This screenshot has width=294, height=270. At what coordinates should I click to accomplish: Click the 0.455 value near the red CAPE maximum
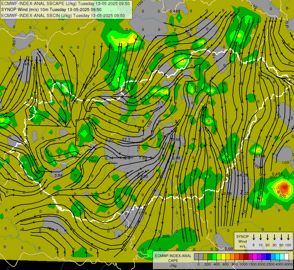(277, 174)
